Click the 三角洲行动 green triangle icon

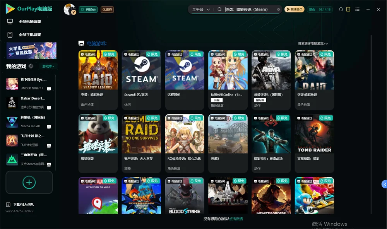click(x=12, y=160)
